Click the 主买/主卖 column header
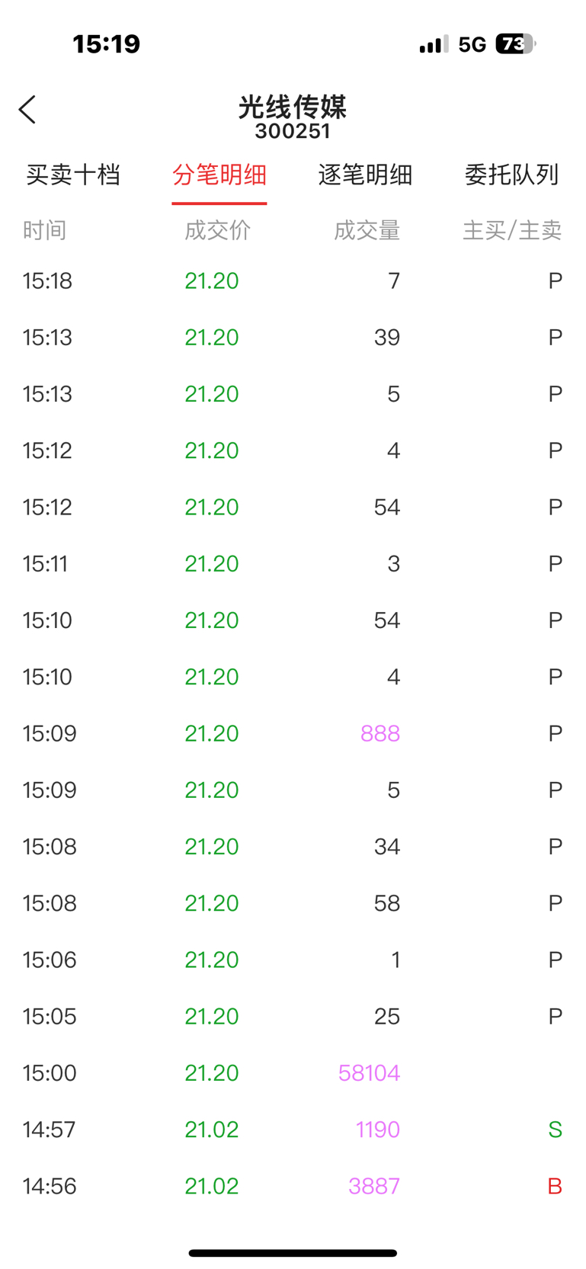The image size is (586, 1269). click(x=512, y=230)
